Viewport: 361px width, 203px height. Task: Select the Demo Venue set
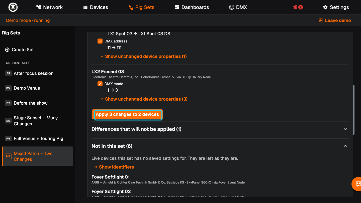[x=37, y=88]
